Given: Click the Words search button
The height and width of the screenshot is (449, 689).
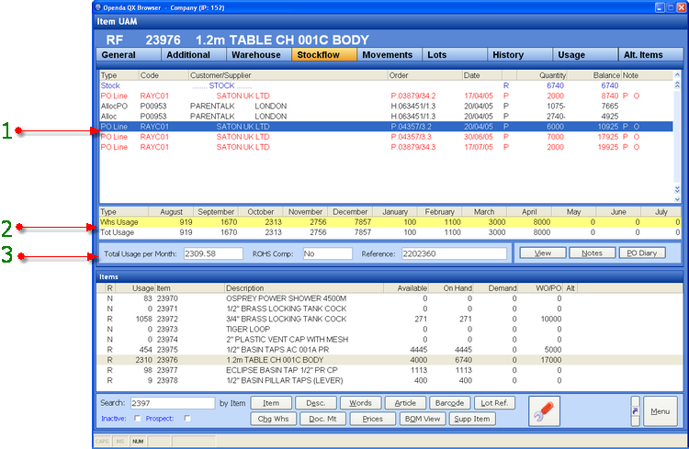Looking at the screenshot, I should coord(361,403).
